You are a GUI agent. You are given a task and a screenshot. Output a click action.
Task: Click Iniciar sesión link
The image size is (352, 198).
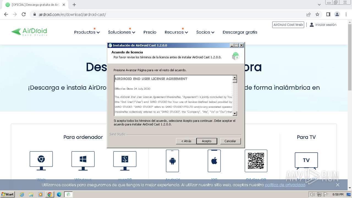(x=323, y=25)
